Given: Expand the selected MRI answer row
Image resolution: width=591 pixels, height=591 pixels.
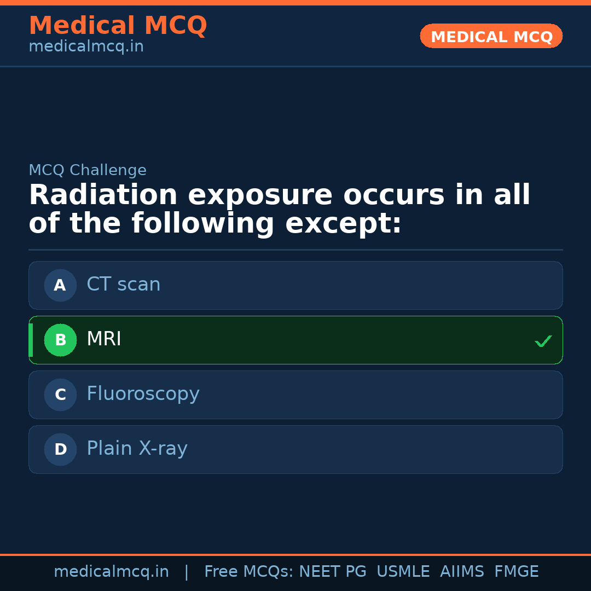Looking at the screenshot, I should 296,340.
